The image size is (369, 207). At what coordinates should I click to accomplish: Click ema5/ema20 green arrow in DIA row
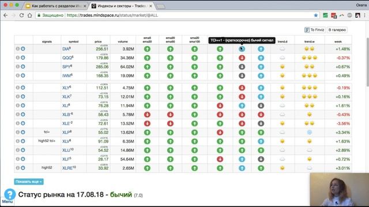pos(147,49)
